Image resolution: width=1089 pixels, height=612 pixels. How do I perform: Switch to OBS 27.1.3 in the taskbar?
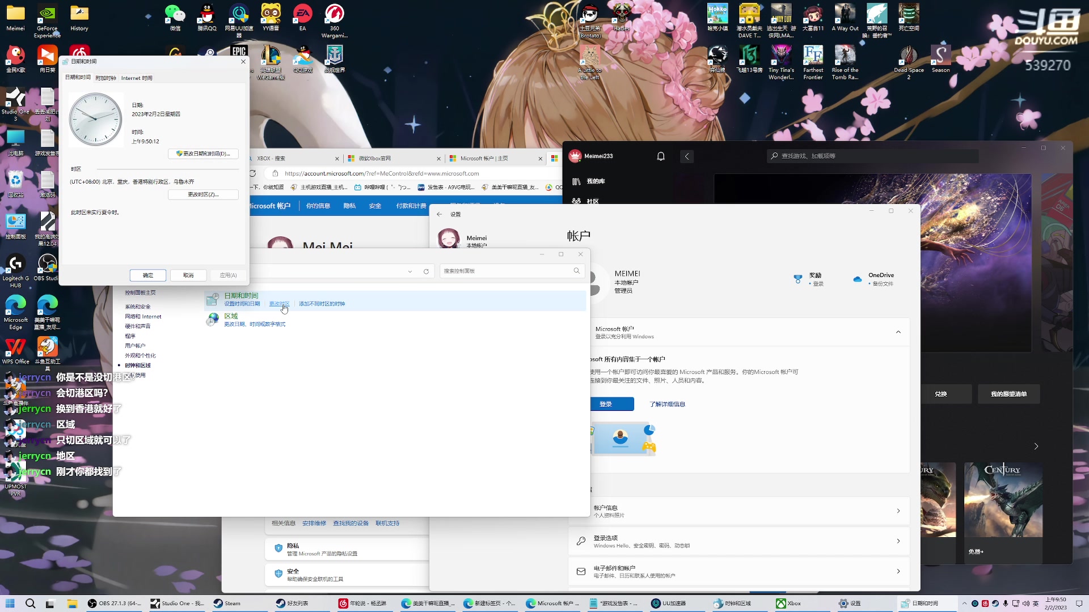115,603
